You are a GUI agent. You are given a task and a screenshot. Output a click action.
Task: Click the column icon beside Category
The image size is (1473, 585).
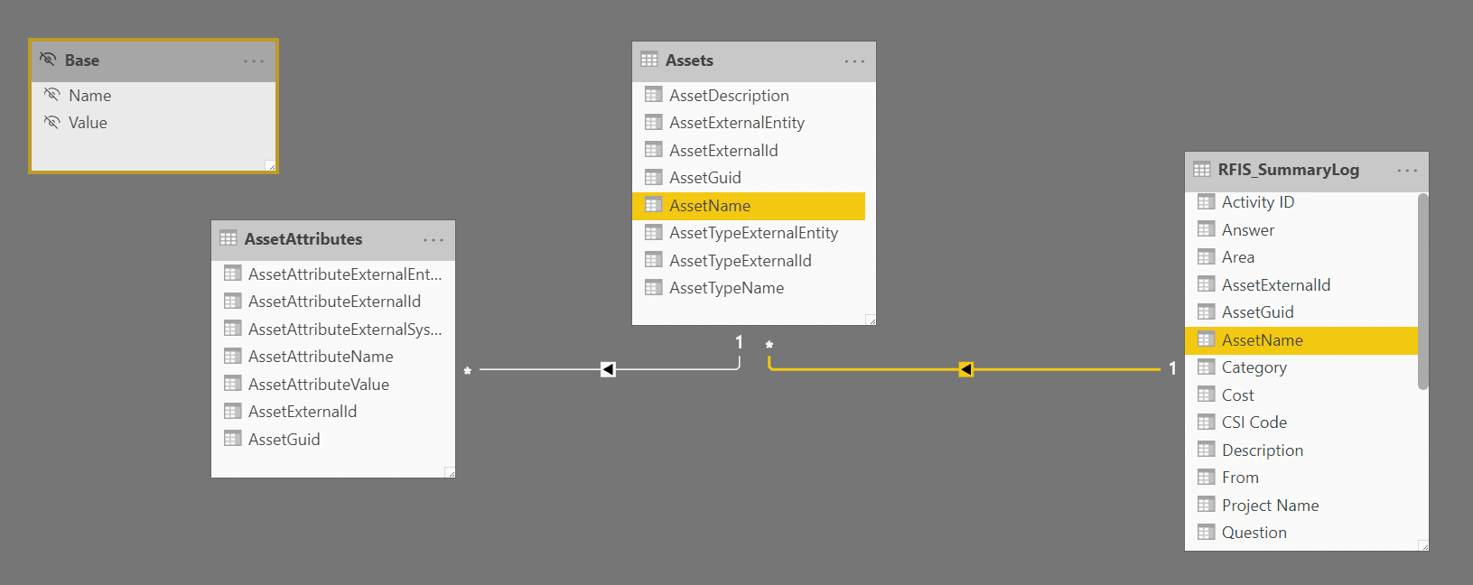pos(1207,367)
